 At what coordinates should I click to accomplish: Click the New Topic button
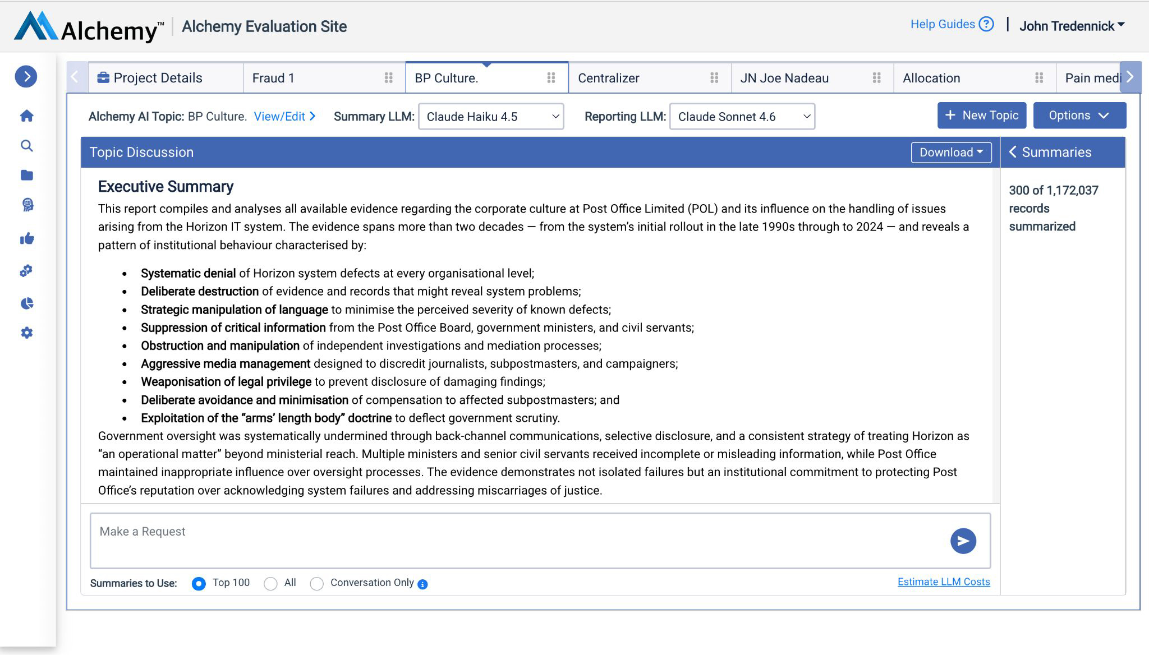981,116
